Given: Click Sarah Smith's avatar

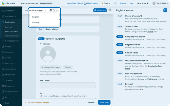Looking at the screenshot, I should pos(154,3).
